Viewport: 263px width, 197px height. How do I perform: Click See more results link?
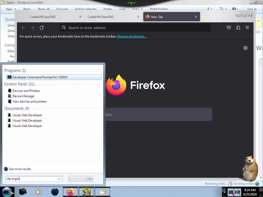[x=20, y=169]
